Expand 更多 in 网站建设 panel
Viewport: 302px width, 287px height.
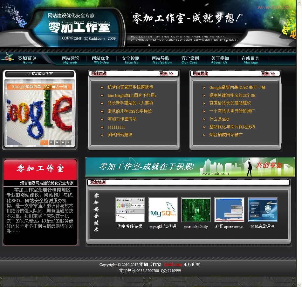[x=166, y=73]
